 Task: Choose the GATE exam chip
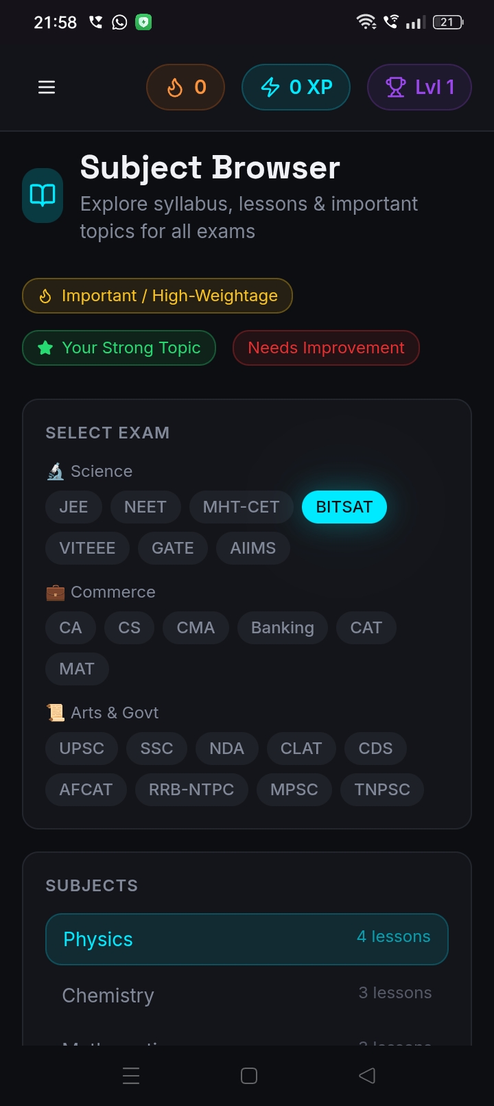click(x=173, y=548)
